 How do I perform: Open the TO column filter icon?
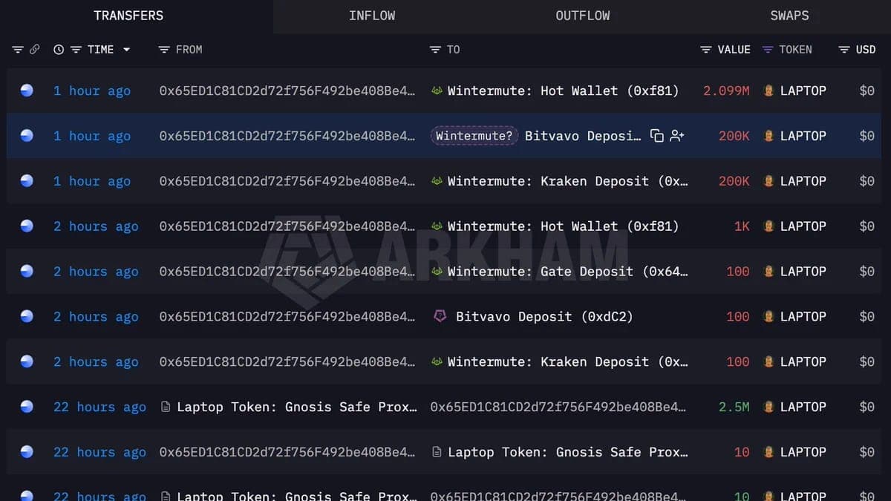(x=435, y=50)
